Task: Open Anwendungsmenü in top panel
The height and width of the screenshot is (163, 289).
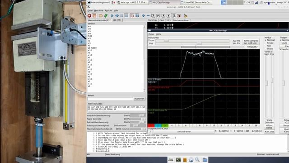Action: (x=99, y=2)
